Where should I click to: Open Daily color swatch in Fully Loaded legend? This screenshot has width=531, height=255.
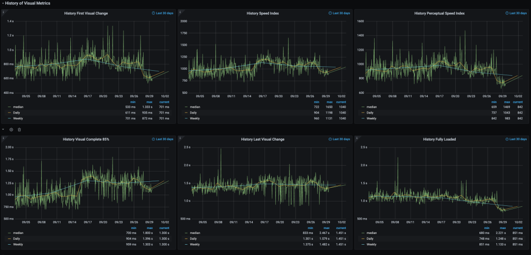(x=363, y=239)
